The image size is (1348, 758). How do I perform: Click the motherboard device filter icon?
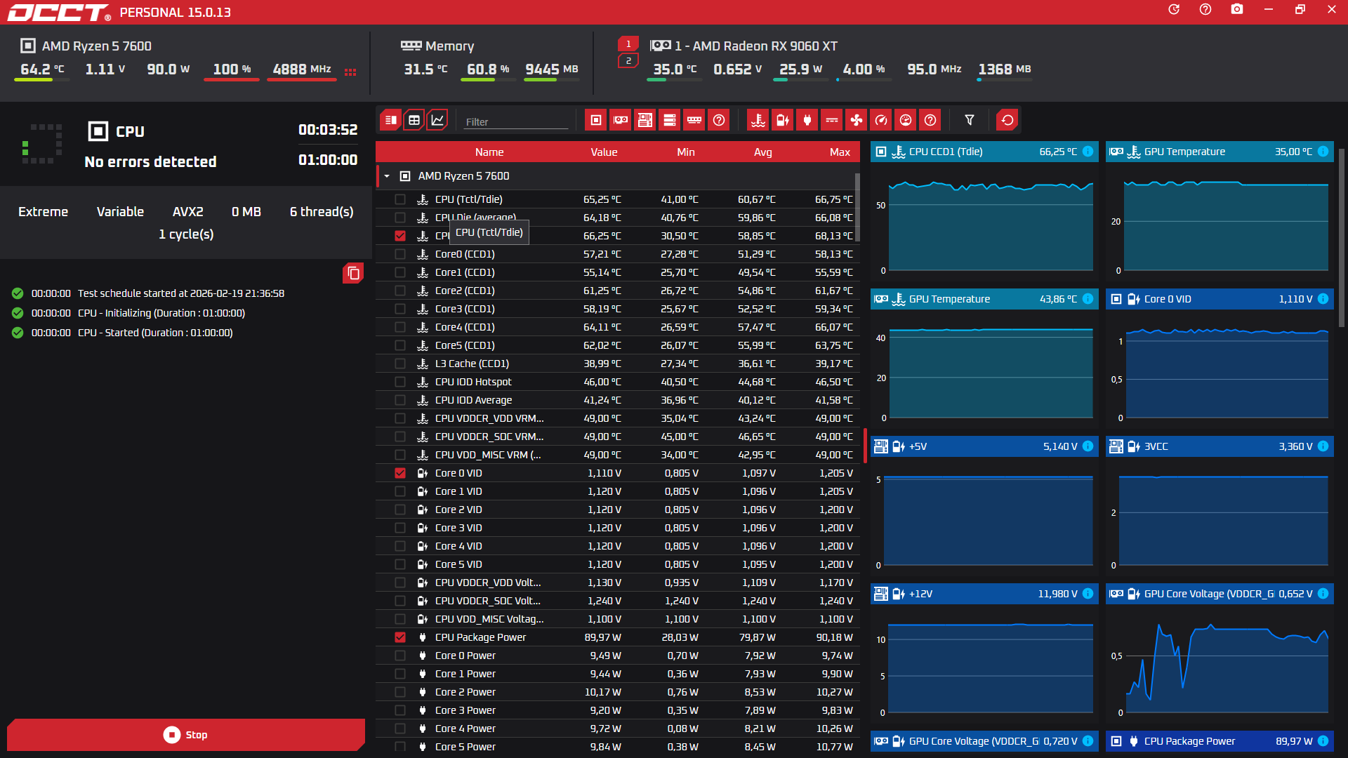(x=645, y=120)
